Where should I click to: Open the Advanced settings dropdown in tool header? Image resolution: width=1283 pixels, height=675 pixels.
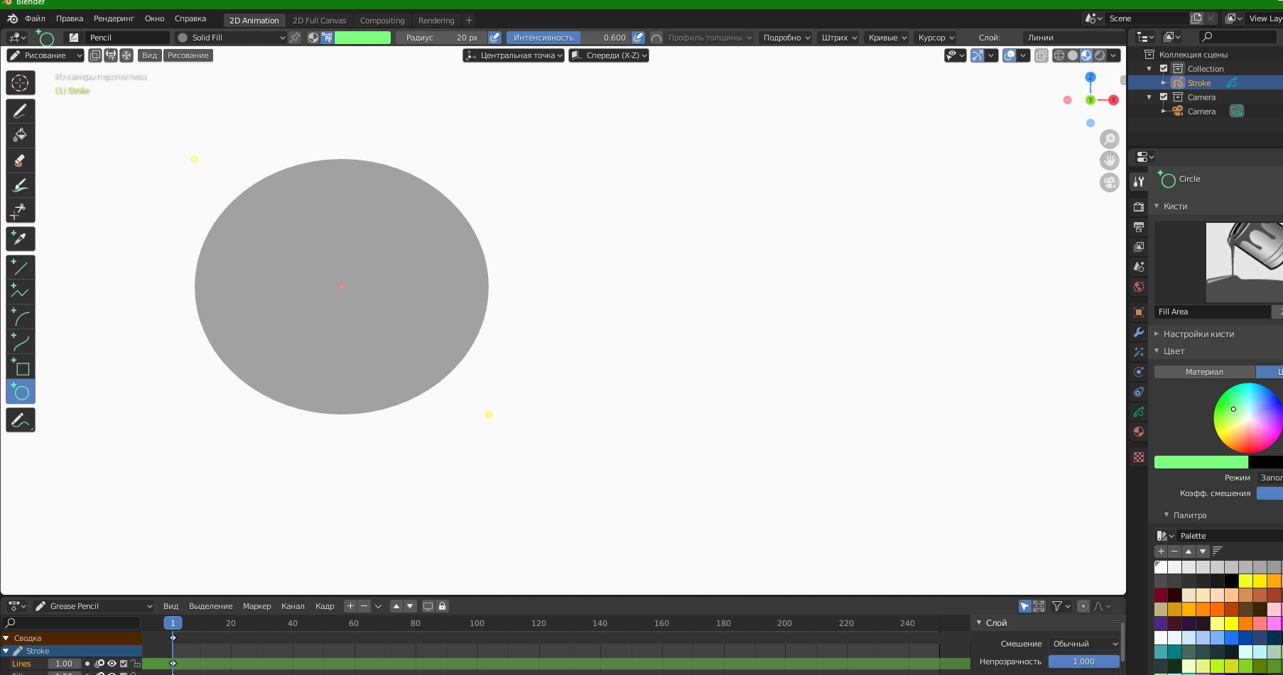[786, 38]
